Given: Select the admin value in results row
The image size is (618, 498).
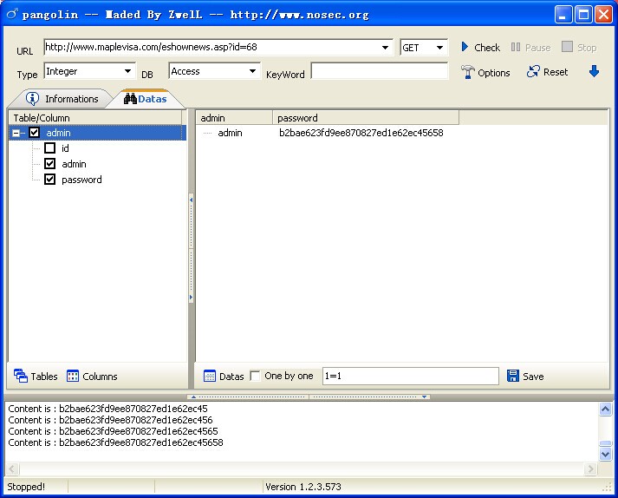Looking at the screenshot, I should tap(230, 133).
